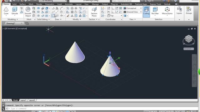Open the Groups panel button
Image resolution: width=200 pixels, height=112 pixels.
pos(189,11)
